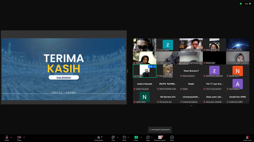Select chiarameychatlinaa participant tile
Viewport: 254px width, 142px height.
191,97
